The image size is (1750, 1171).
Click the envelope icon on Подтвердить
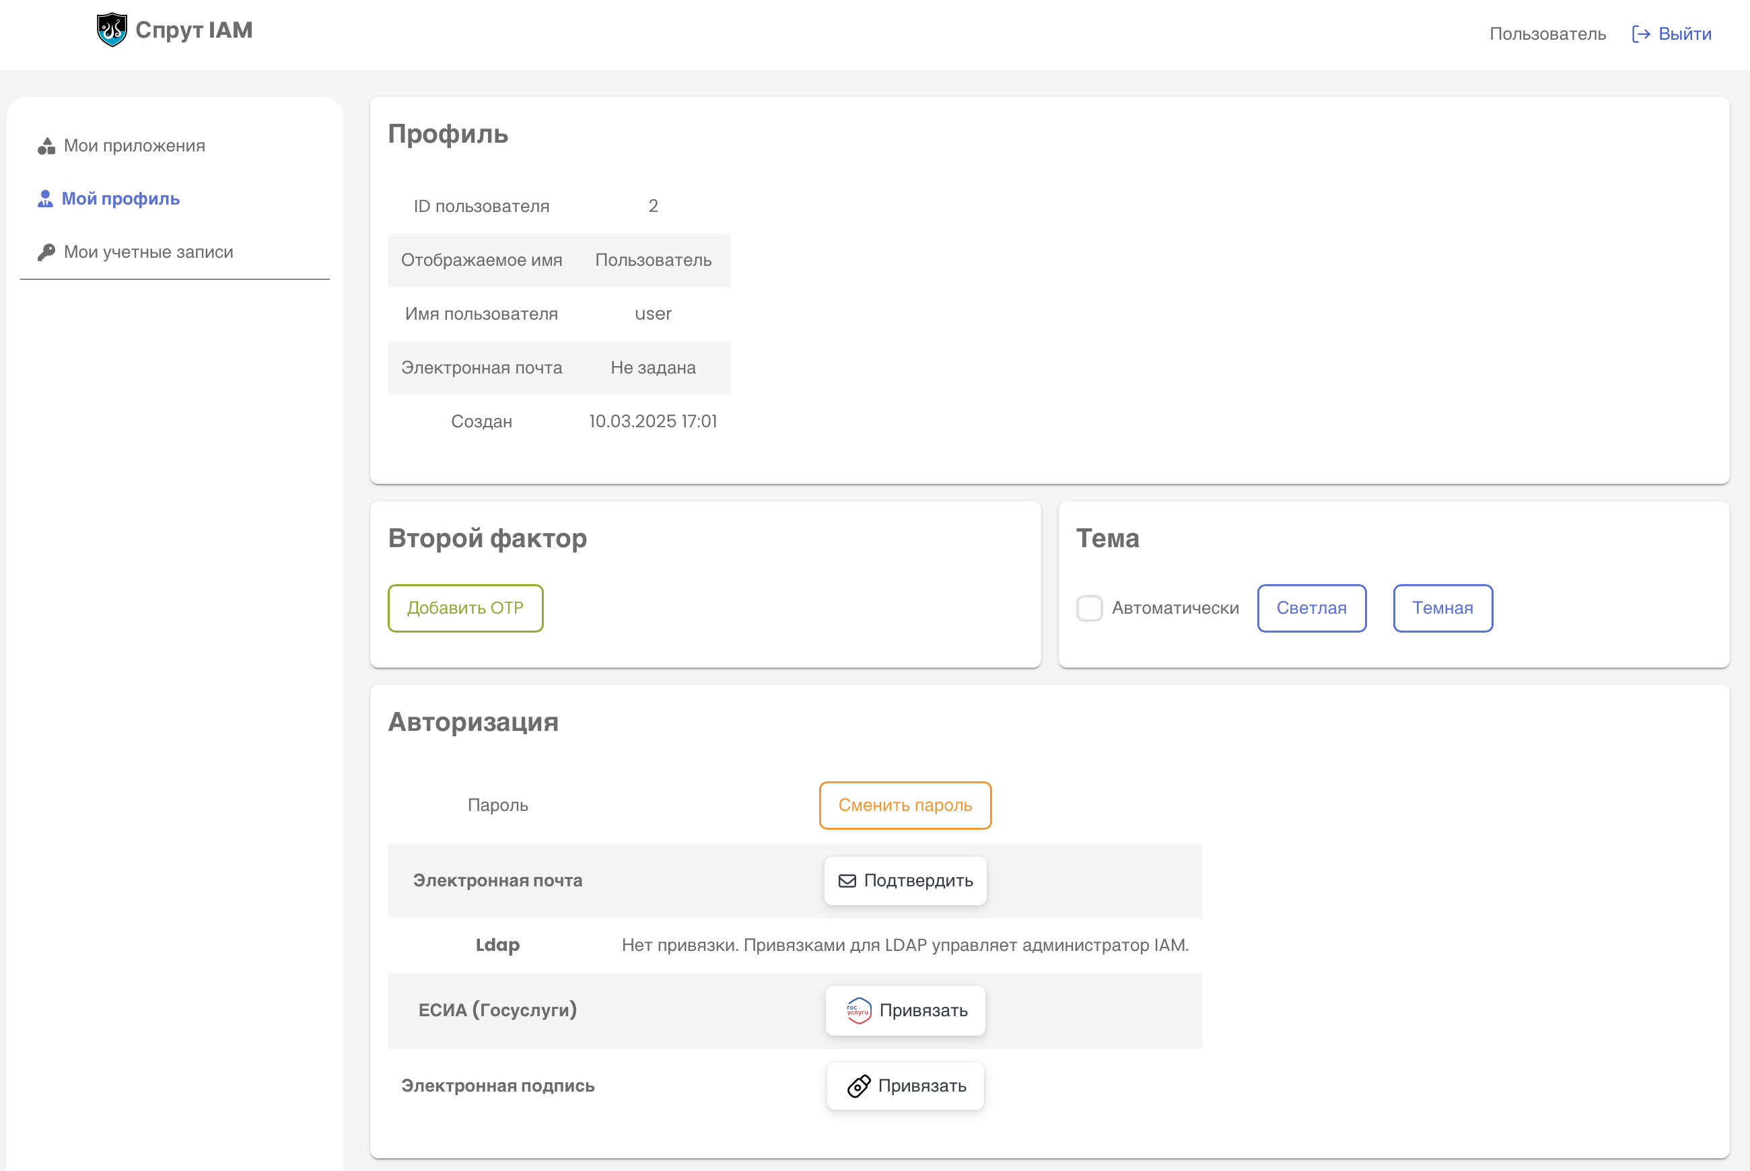(847, 881)
